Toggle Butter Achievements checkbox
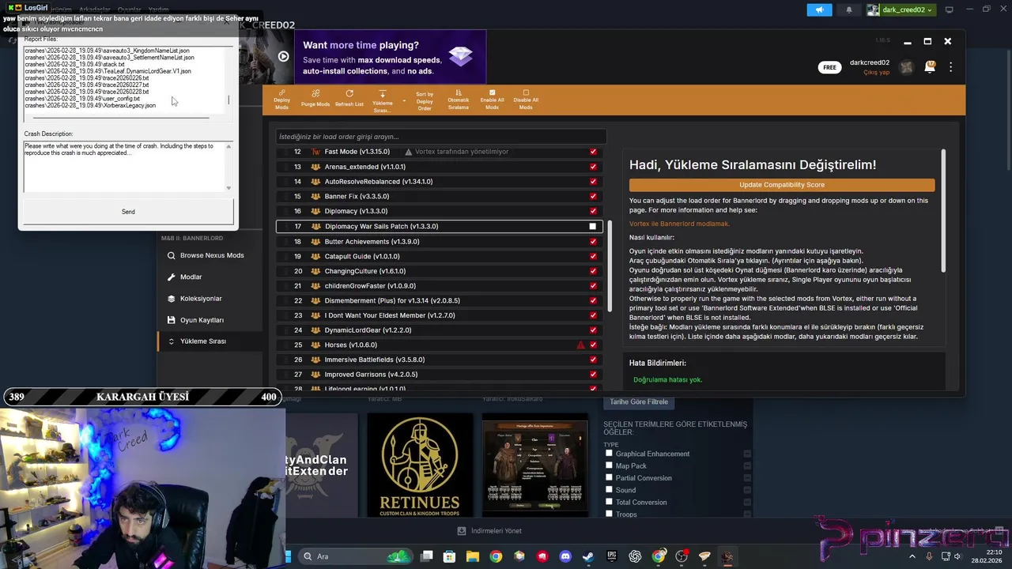Image resolution: width=1012 pixels, height=569 pixels. 593,242
